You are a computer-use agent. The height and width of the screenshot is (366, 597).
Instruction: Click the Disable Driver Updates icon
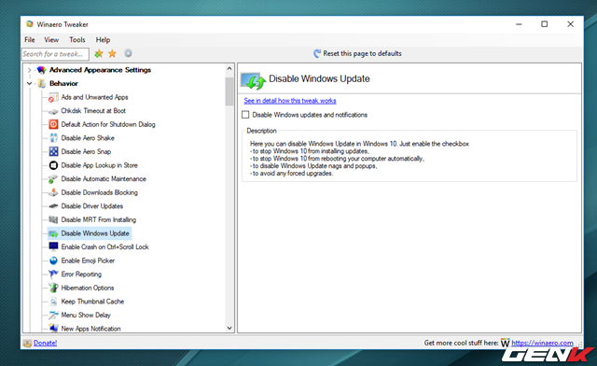click(53, 206)
